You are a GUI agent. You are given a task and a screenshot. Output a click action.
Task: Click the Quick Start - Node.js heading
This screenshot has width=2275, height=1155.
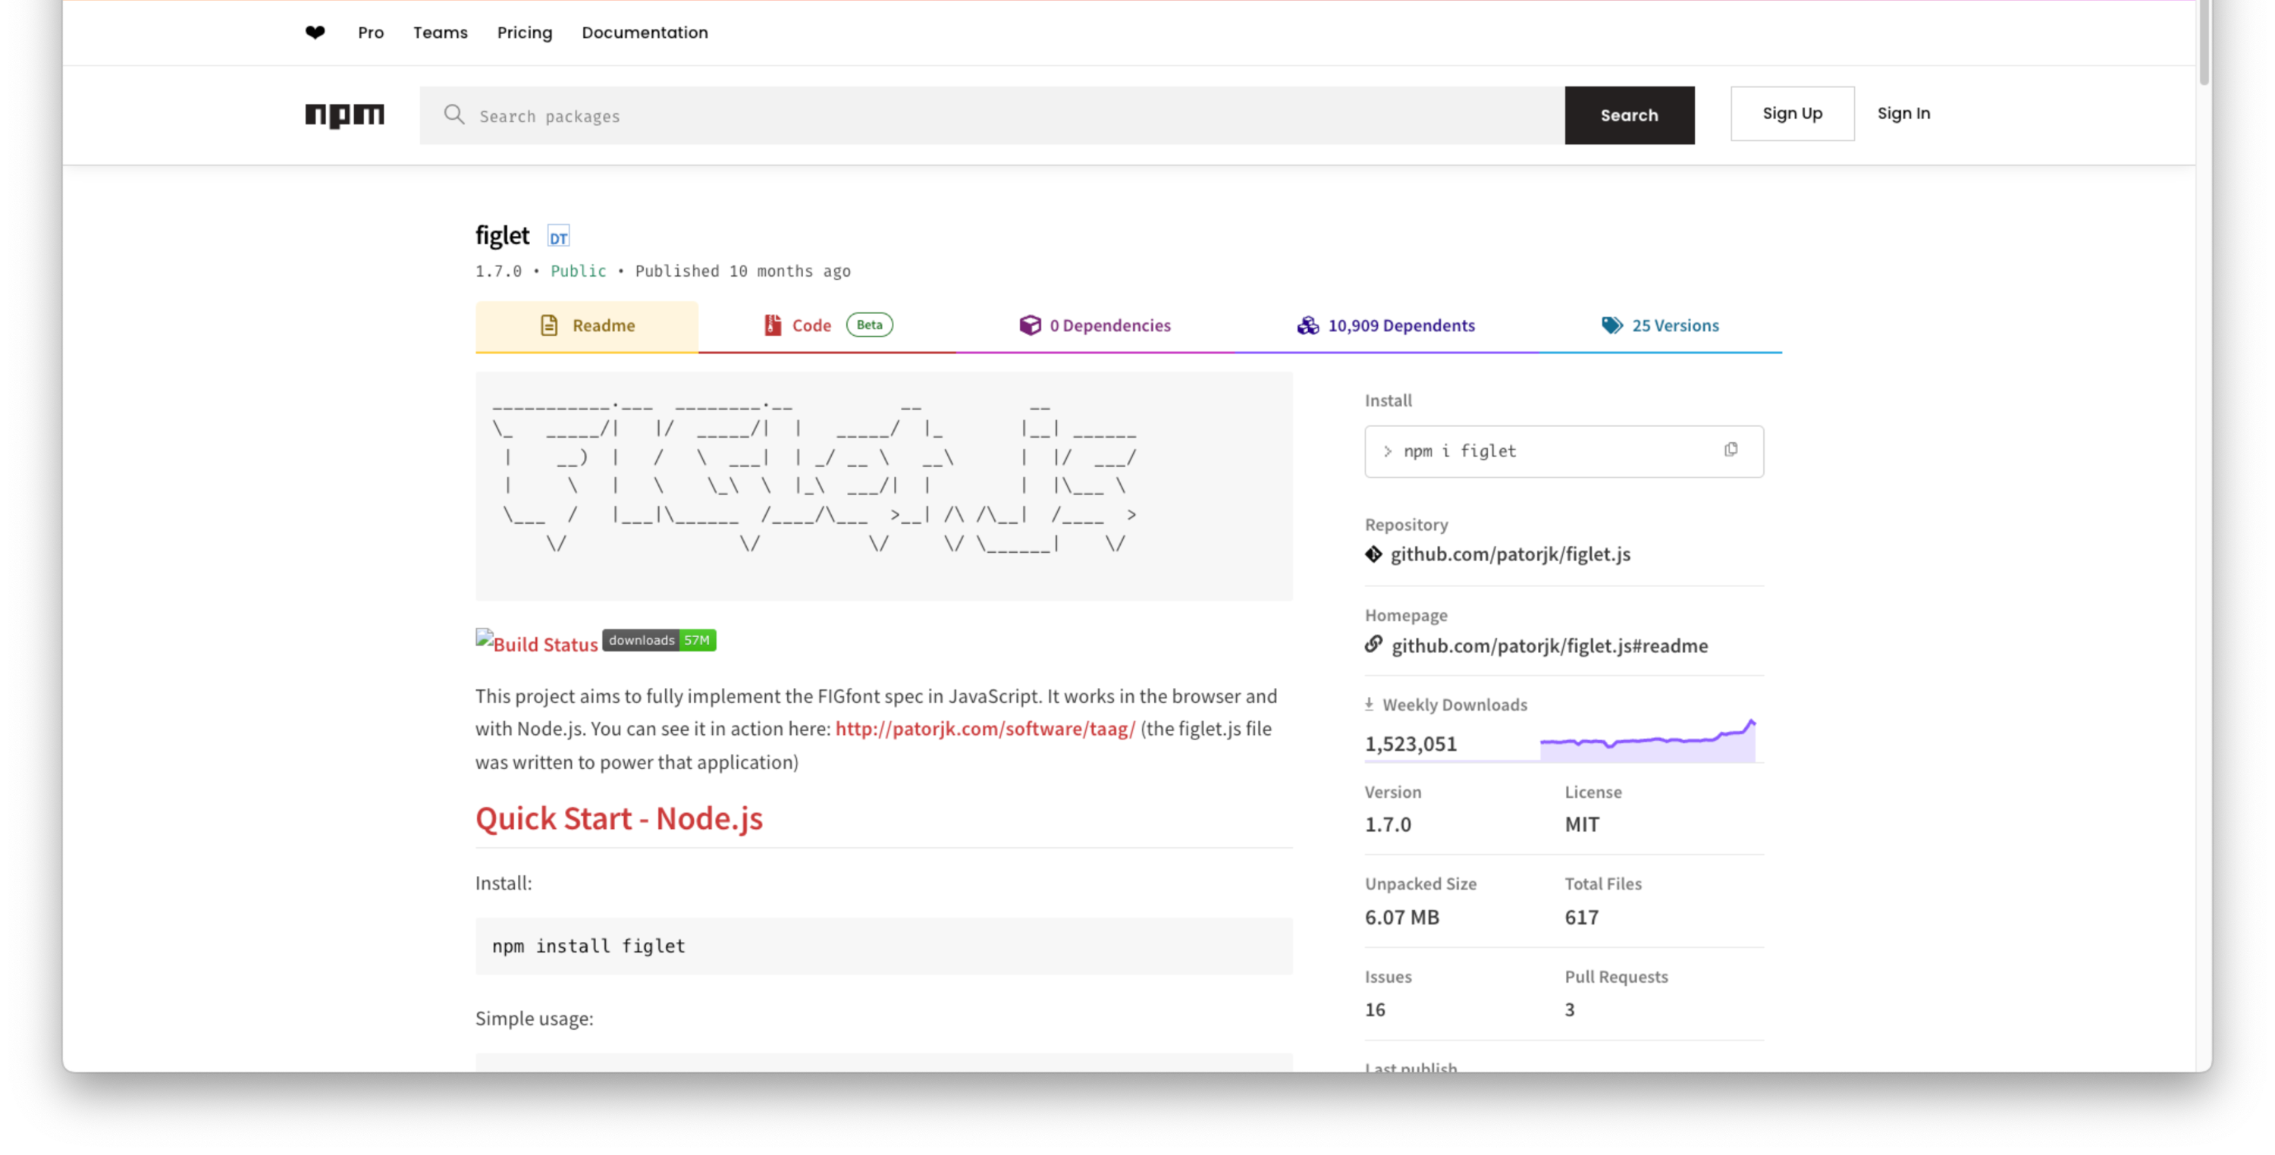click(619, 818)
